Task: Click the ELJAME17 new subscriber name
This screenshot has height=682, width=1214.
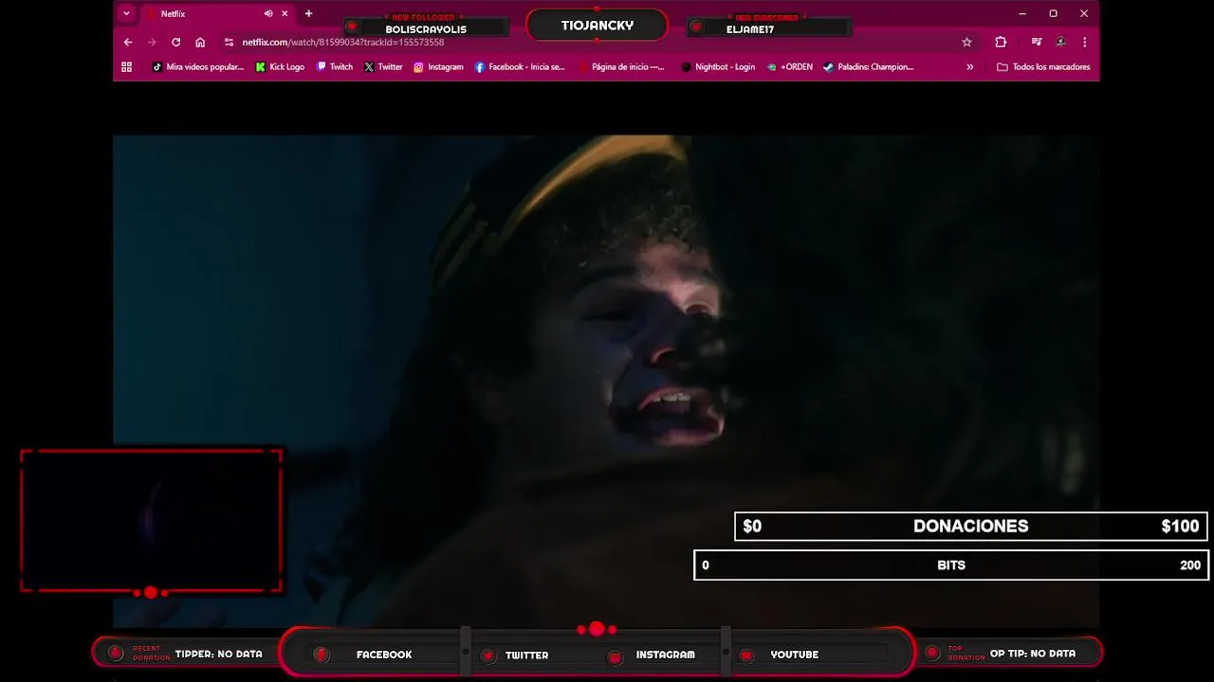Action: [x=750, y=29]
